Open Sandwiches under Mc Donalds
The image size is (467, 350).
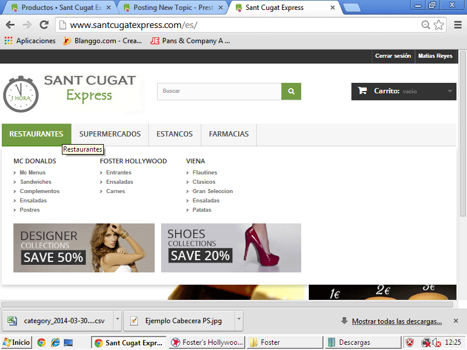[36, 182]
